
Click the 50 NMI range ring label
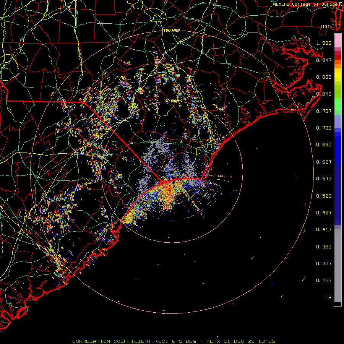[172, 101]
